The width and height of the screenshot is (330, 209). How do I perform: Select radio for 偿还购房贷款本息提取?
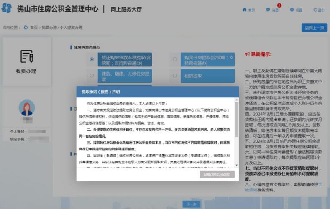92,59
